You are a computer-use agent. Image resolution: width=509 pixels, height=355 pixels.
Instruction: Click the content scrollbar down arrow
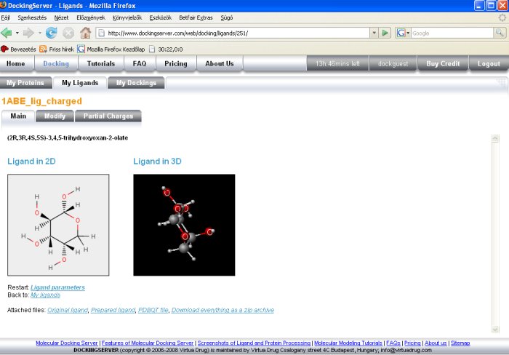[x=495, y=330]
